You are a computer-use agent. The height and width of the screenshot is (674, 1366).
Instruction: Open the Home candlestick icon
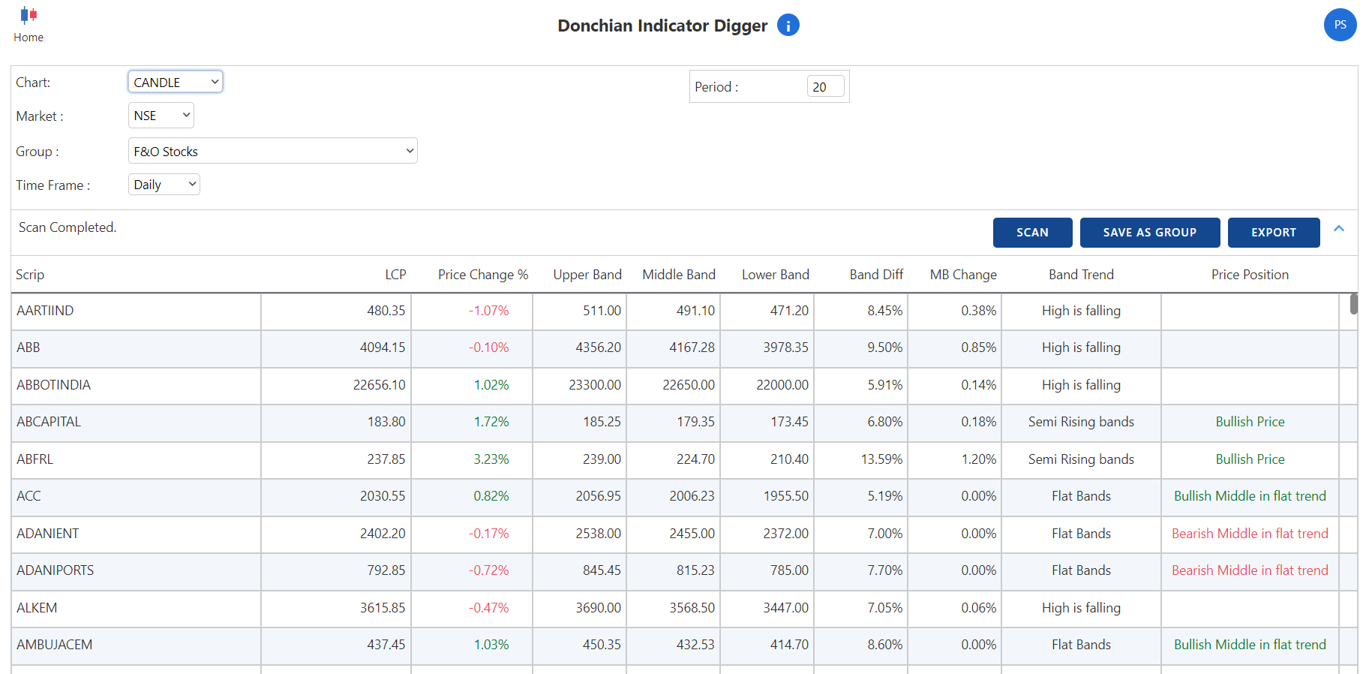click(29, 15)
